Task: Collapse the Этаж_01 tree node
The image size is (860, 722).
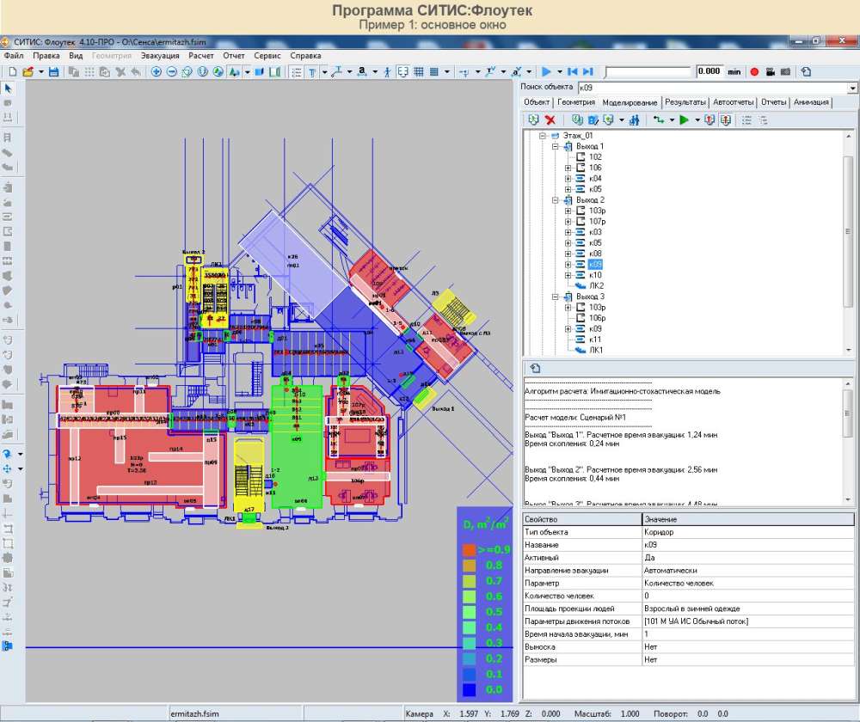Action: tap(544, 136)
